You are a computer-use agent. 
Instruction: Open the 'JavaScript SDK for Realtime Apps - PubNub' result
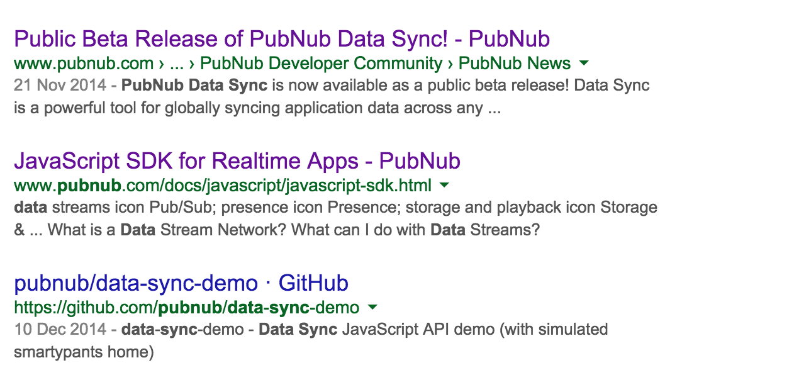coord(237,161)
